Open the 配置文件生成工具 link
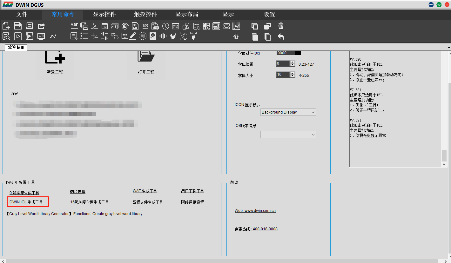451x263 pixels. click(x=148, y=202)
